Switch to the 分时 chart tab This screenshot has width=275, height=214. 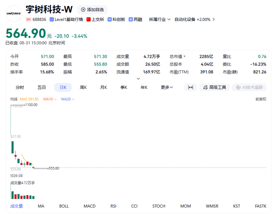click(20, 88)
